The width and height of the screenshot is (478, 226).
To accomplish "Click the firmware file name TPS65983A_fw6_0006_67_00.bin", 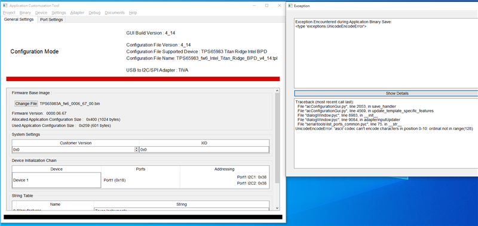I will 70,104.
